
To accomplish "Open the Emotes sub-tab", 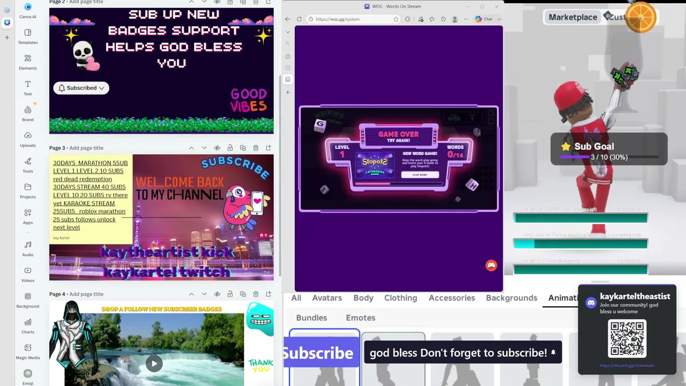I will pyautogui.click(x=361, y=318).
